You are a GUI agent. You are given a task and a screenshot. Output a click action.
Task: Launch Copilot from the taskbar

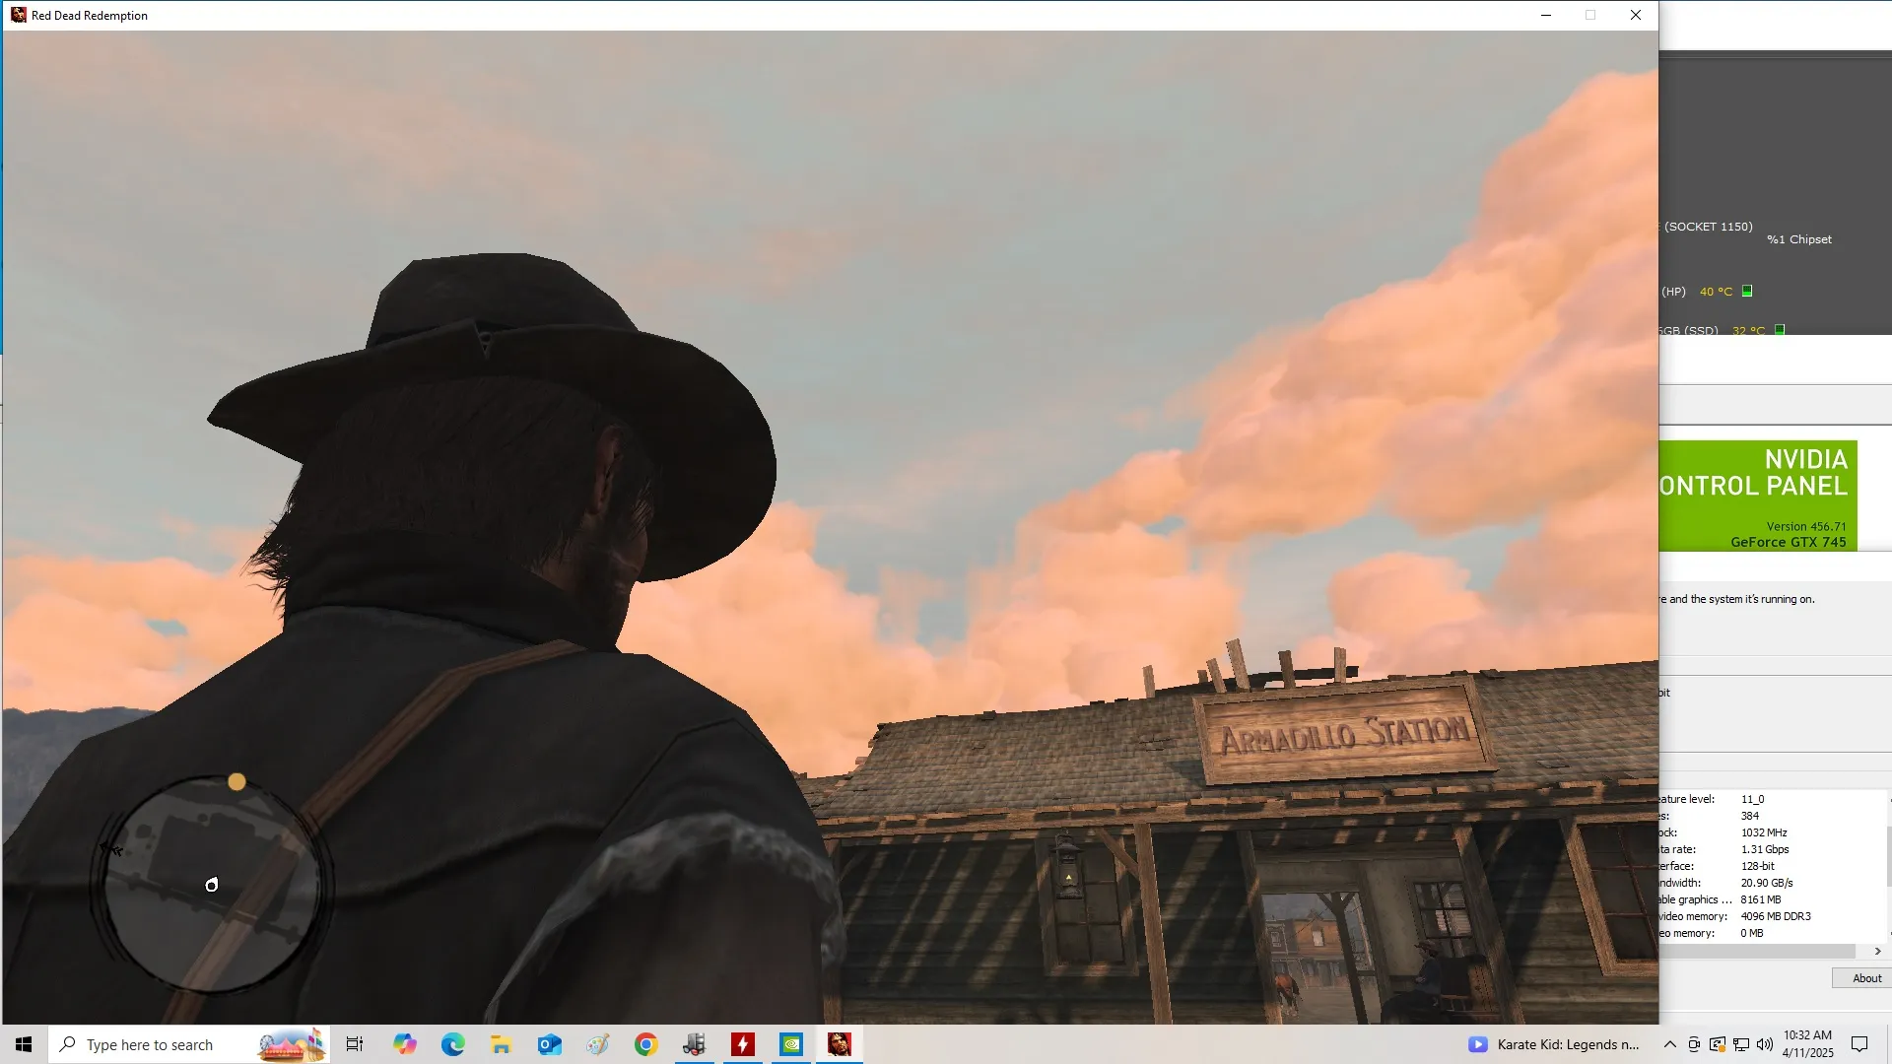[x=404, y=1044]
